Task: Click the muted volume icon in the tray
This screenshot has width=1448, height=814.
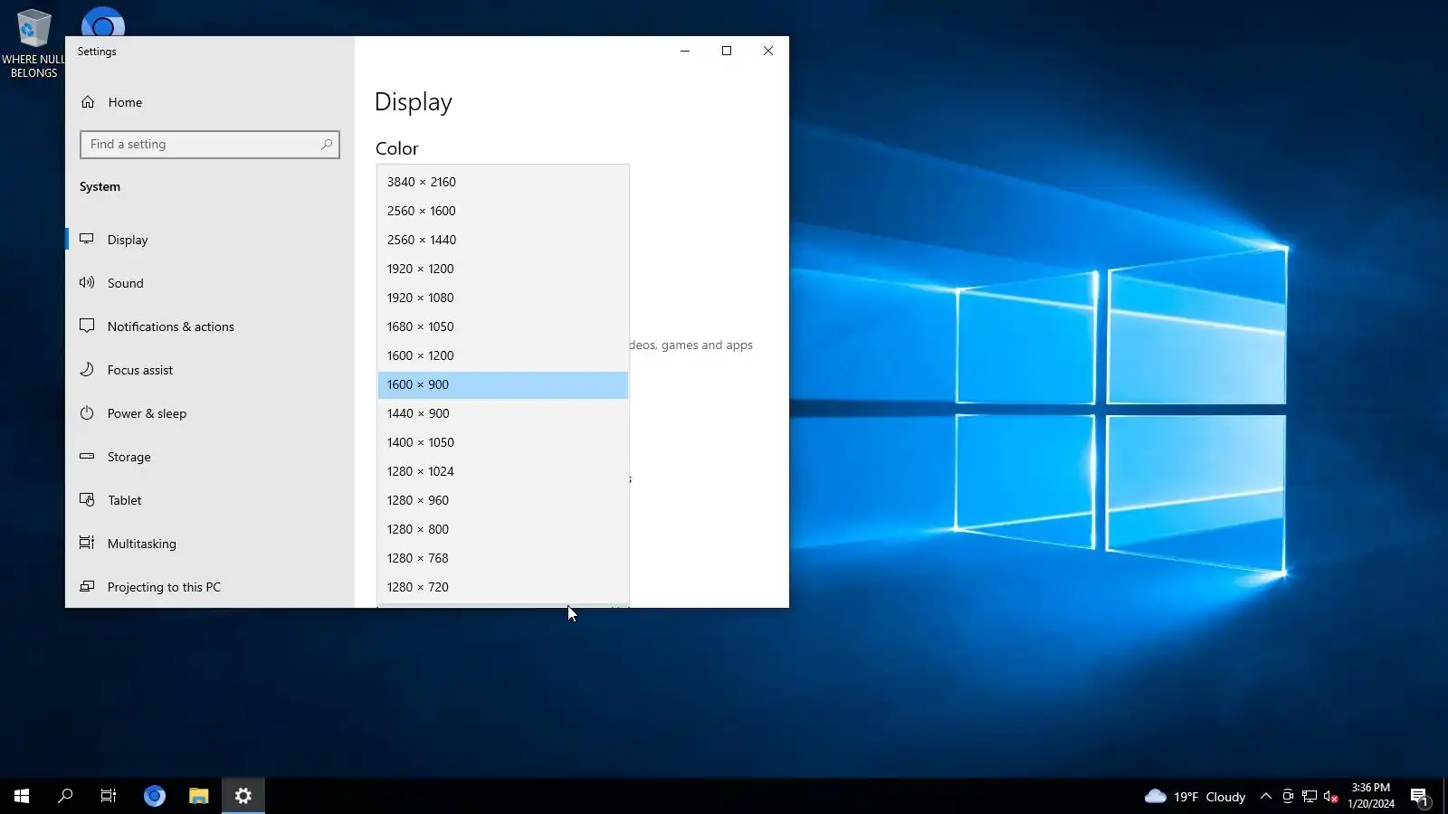Action: tap(1330, 797)
